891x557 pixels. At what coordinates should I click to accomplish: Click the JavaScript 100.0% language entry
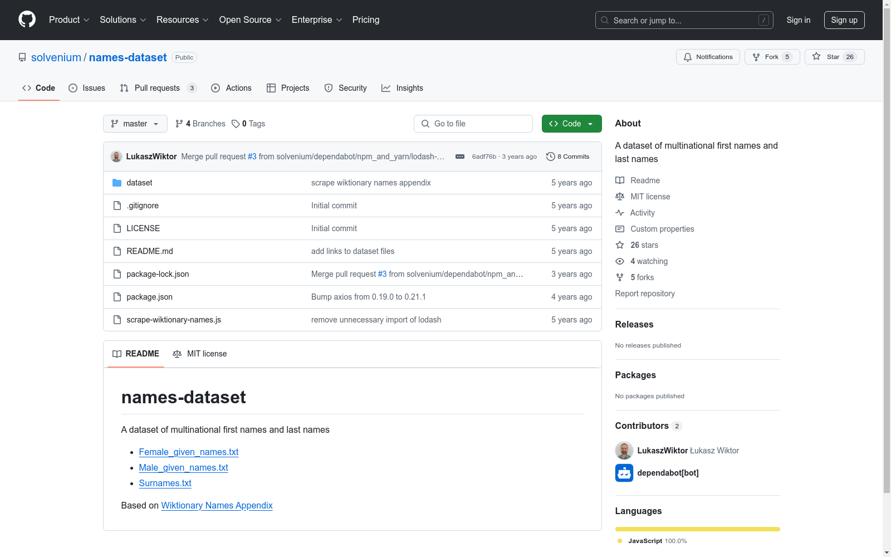tap(652, 541)
